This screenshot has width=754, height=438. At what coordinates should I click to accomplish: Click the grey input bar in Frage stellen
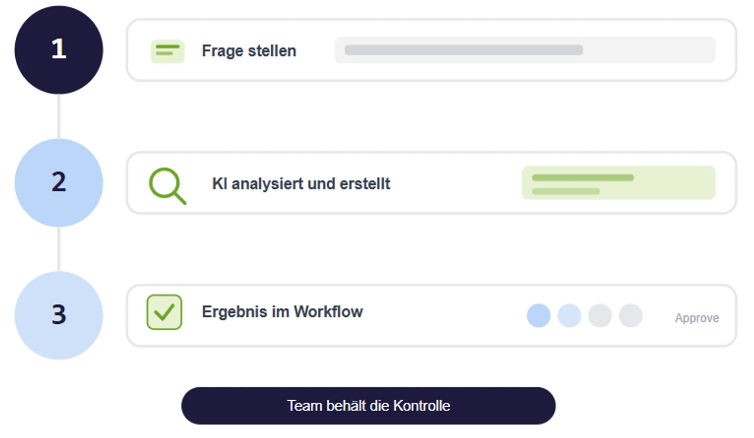[648, 50]
